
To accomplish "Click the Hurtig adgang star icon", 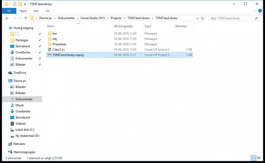I will coord(11,28).
